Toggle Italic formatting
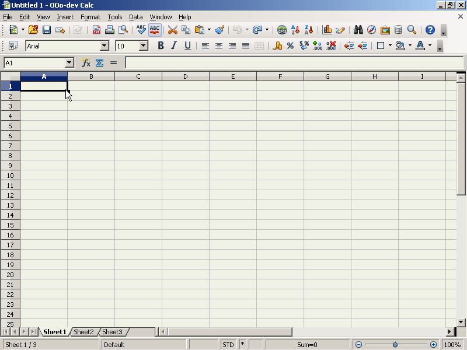The width and height of the screenshot is (467, 350). (174, 46)
